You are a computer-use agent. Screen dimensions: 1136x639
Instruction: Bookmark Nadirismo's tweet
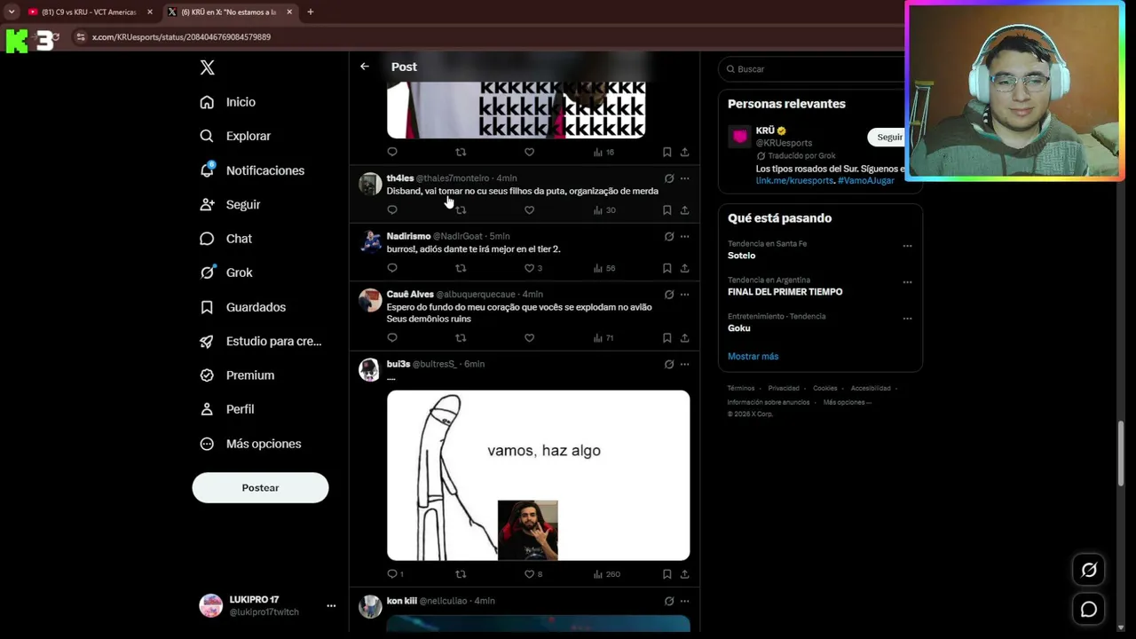667,268
